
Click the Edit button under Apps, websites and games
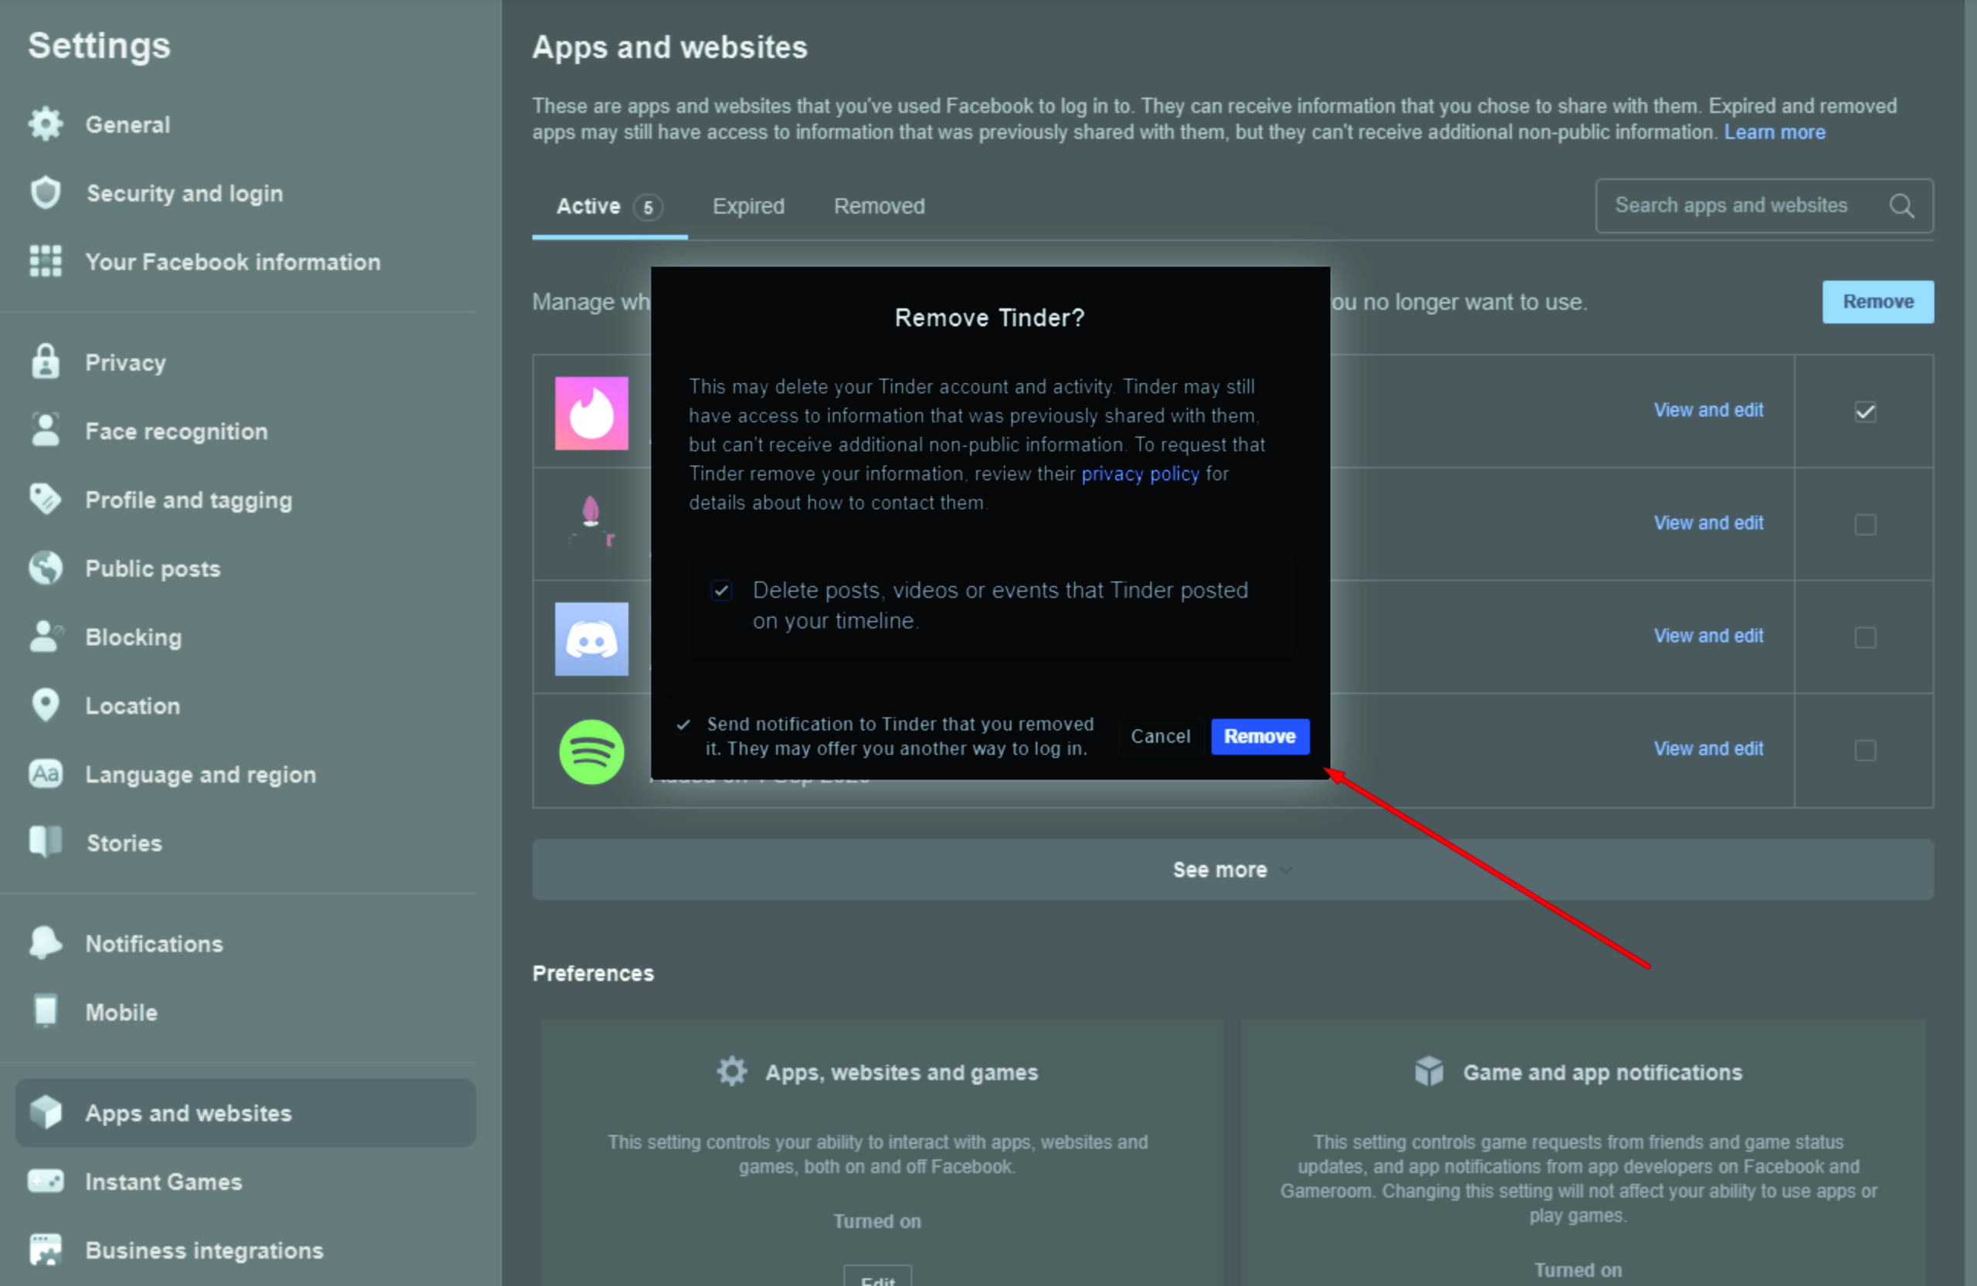pyautogui.click(x=877, y=1278)
